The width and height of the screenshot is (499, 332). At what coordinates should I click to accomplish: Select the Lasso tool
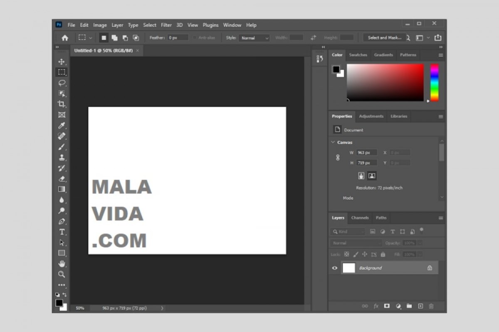point(62,83)
